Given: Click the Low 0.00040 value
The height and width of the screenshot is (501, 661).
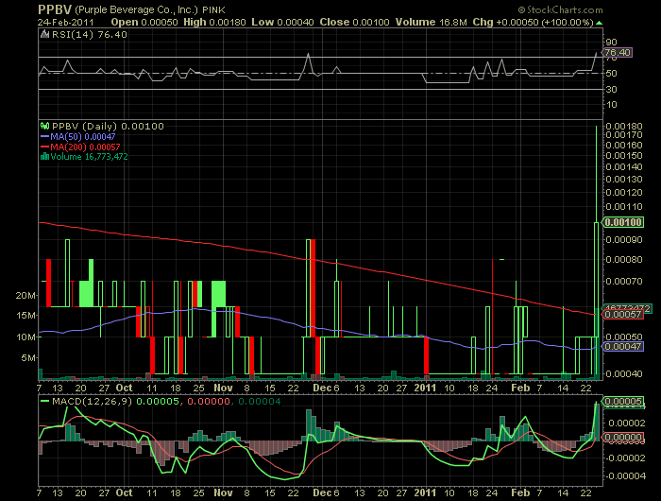Looking at the screenshot, I should coord(282,23).
